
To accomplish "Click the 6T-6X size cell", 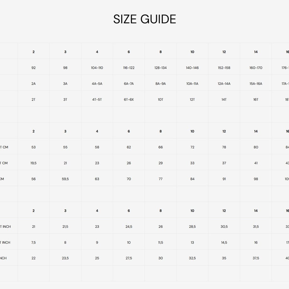I will point(129,100).
